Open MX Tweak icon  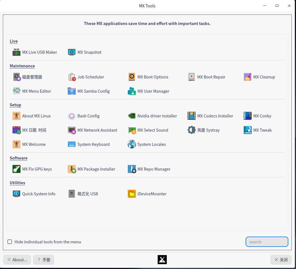point(248,130)
